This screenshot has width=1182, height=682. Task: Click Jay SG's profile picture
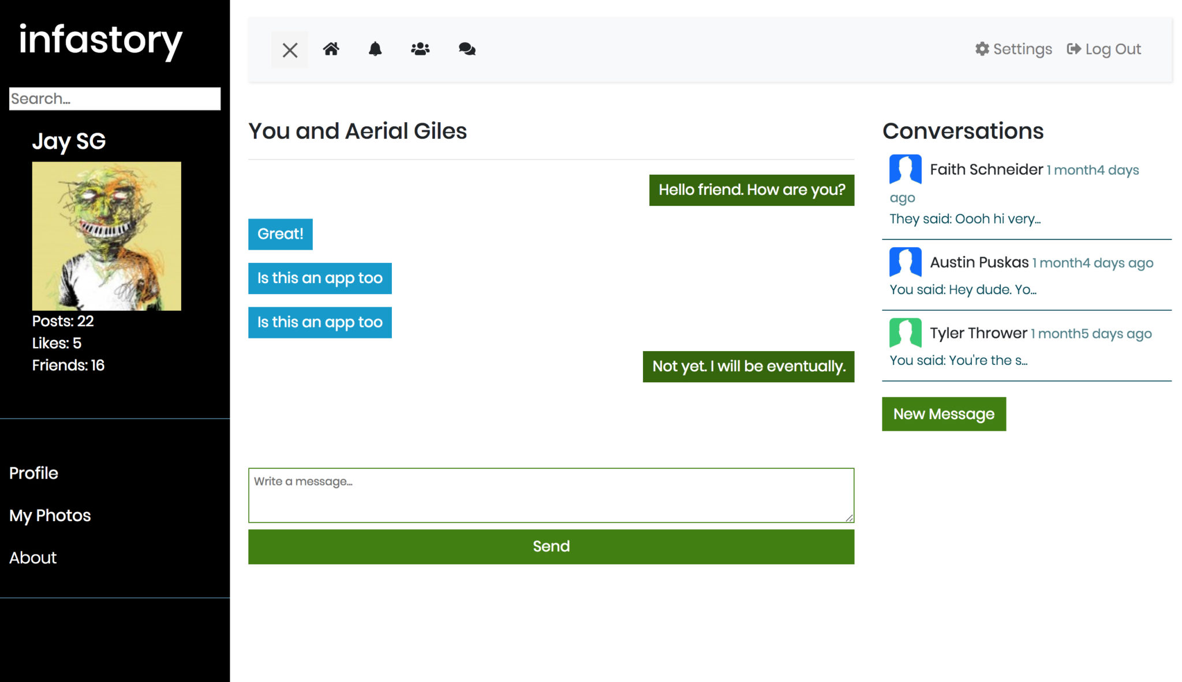(x=107, y=236)
